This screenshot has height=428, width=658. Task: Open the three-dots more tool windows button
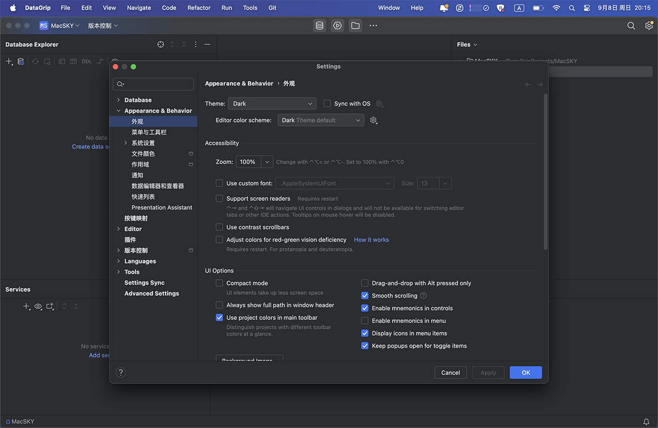373,26
